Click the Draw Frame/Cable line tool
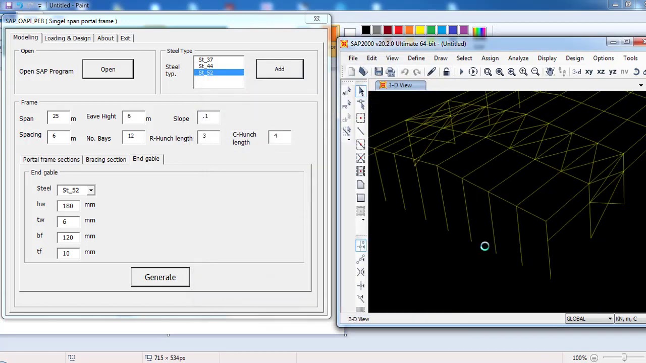Viewport: 646px width, 363px height. pyautogui.click(x=361, y=131)
